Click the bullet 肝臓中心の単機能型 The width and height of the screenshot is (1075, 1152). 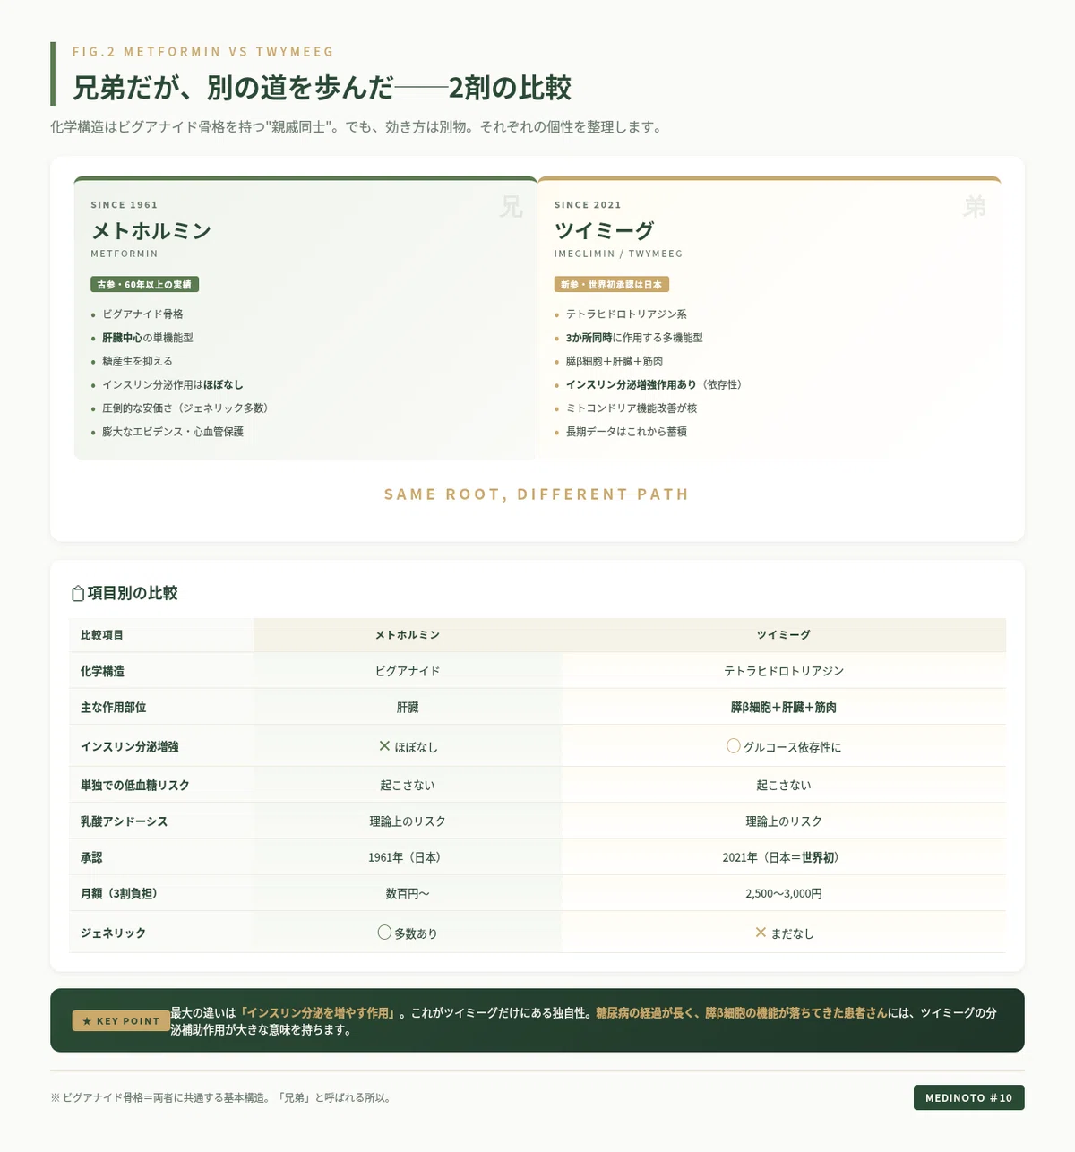(x=147, y=338)
